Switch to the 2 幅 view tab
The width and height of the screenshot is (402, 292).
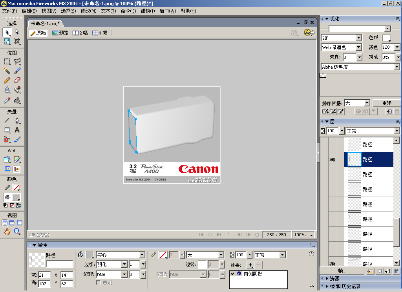point(80,33)
